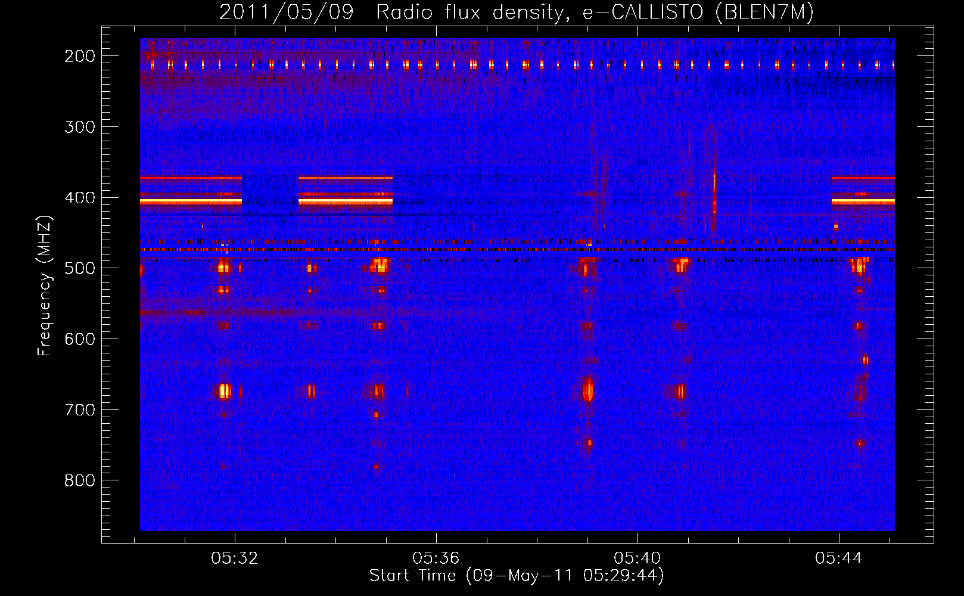Click the plot title mentioning e-CALLISTO (BLEN7M)
The height and width of the screenshot is (596, 964).
(517, 12)
